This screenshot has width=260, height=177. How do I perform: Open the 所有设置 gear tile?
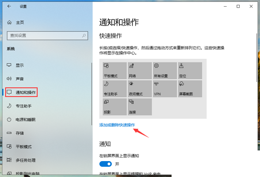coord(165,71)
